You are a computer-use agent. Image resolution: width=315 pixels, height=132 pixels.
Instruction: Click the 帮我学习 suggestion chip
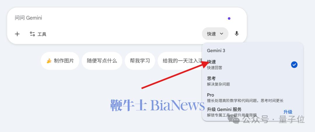point(140,61)
